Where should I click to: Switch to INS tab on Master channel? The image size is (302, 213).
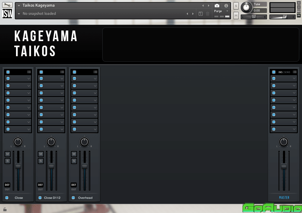pos(281,72)
